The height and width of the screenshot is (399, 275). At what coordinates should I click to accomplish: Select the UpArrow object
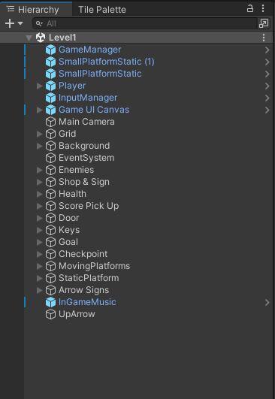tap(77, 314)
